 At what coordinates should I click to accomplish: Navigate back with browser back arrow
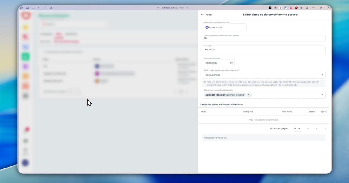click(39, 8)
